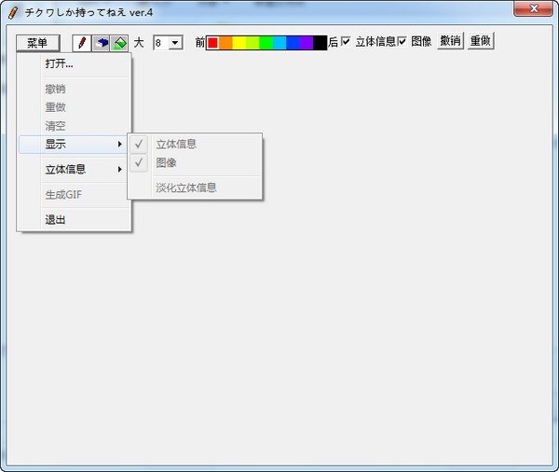Screen dimensions: 559x472
Task: Select 淡化立体信息 in the submenu
Action: [x=195, y=187]
